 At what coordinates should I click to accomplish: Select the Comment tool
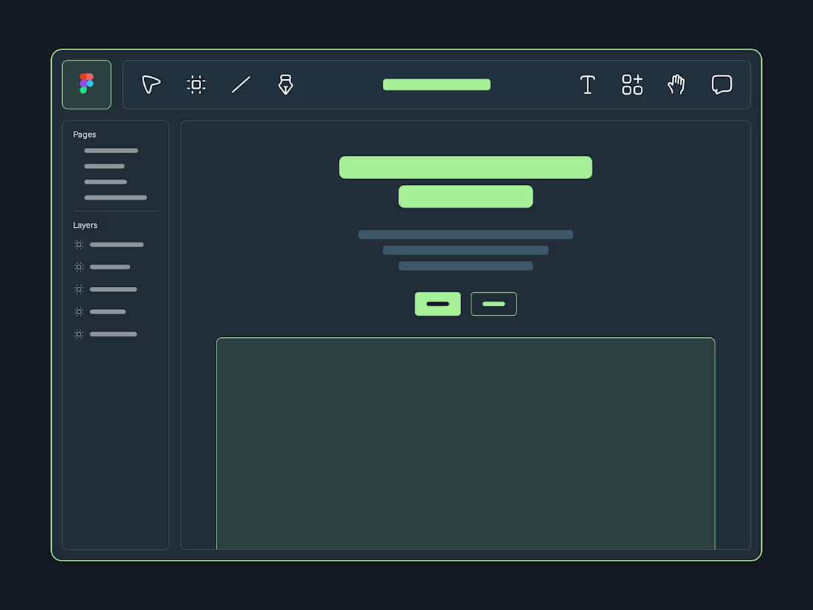722,84
